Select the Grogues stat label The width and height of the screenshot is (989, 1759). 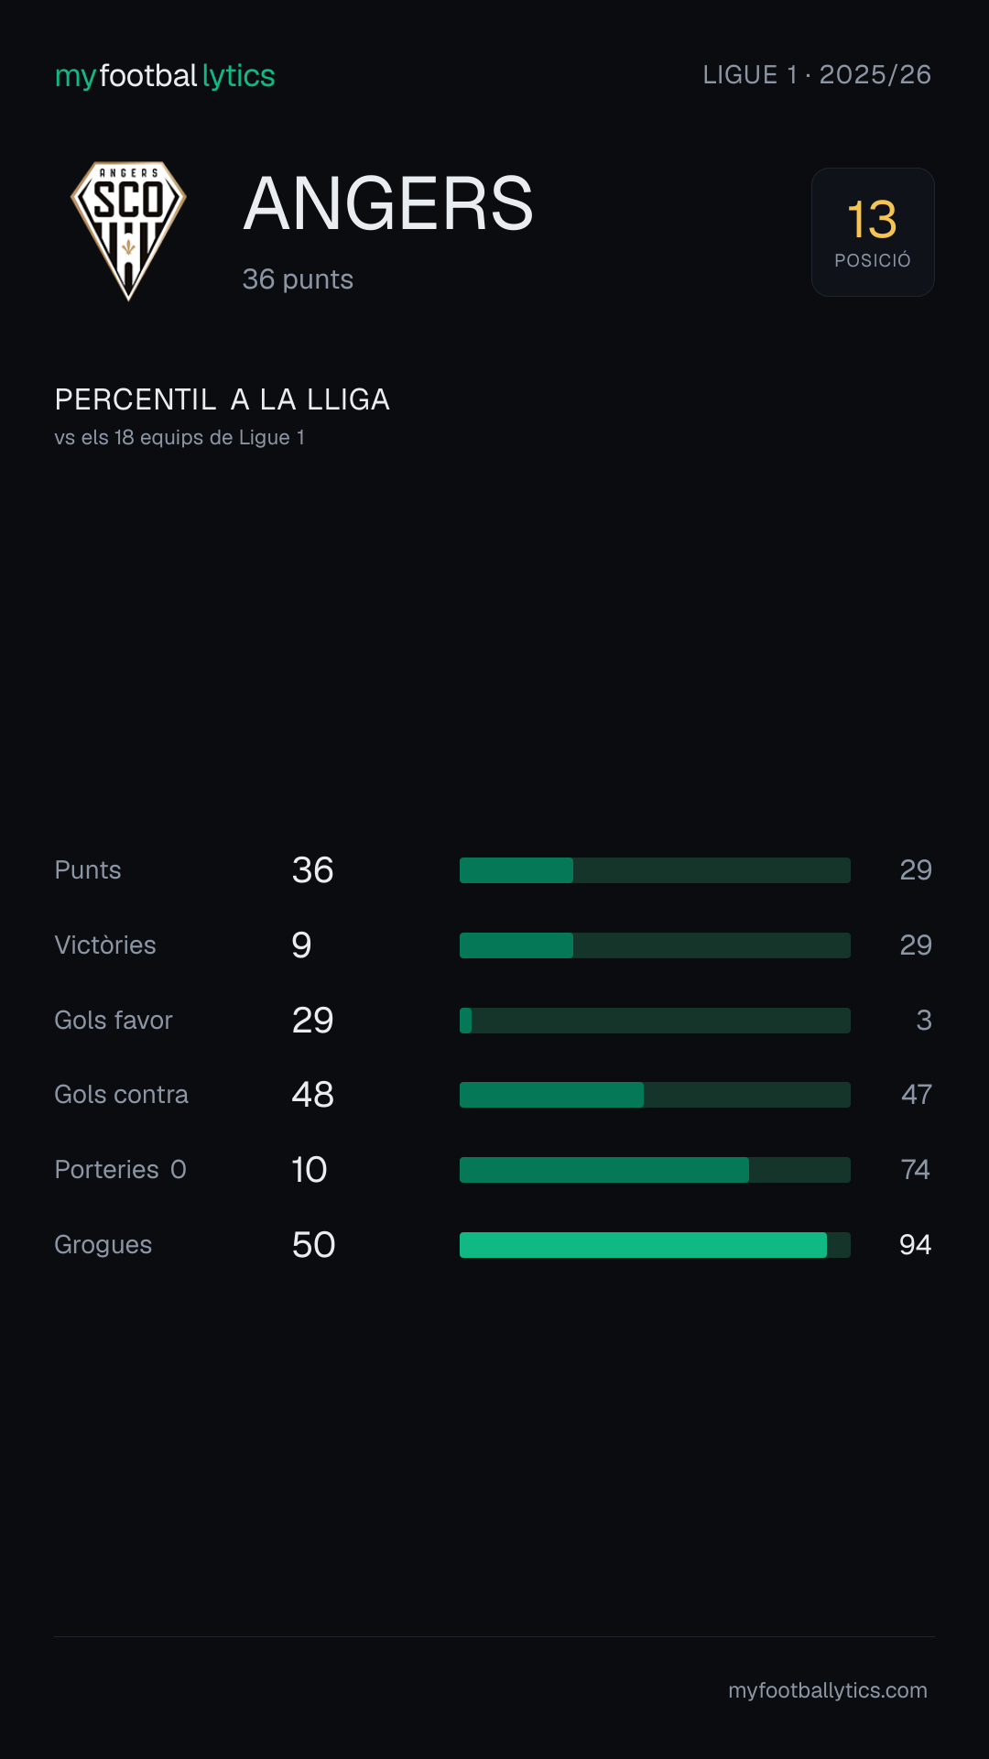(x=103, y=1245)
